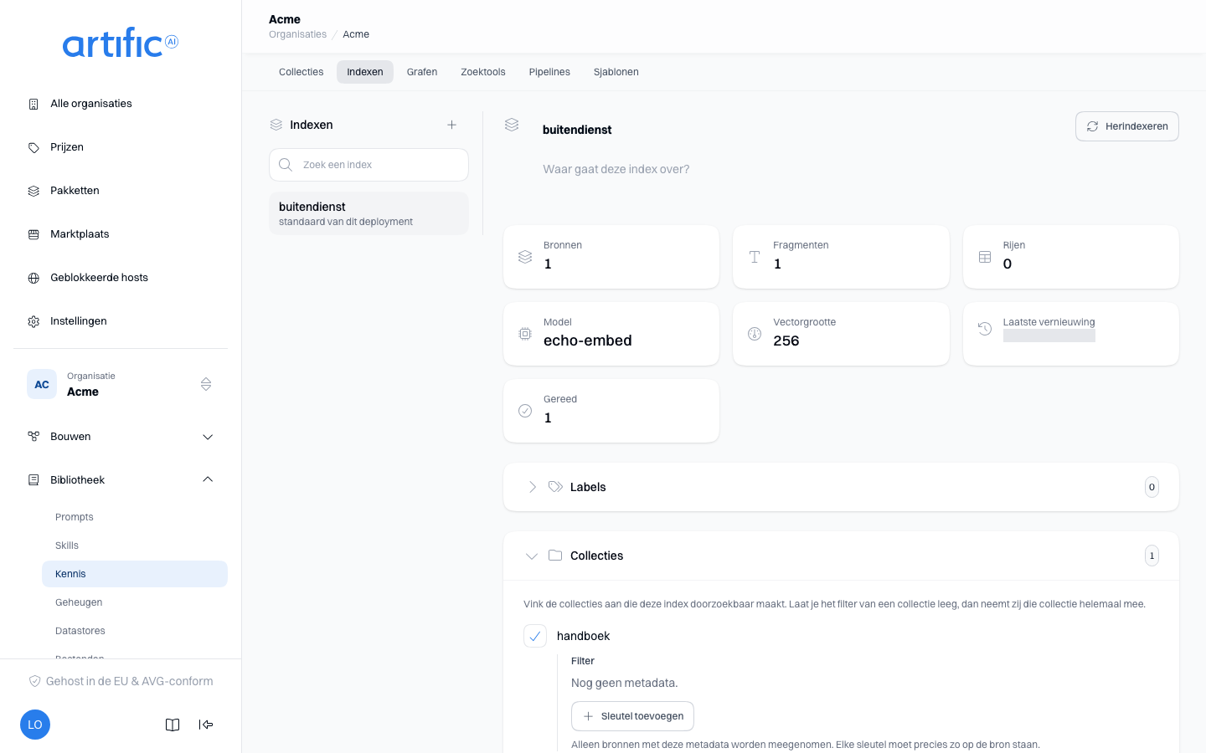This screenshot has width=1206, height=753.
Task: Open the organisation switcher dropdown arrows
Action: click(206, 384)
